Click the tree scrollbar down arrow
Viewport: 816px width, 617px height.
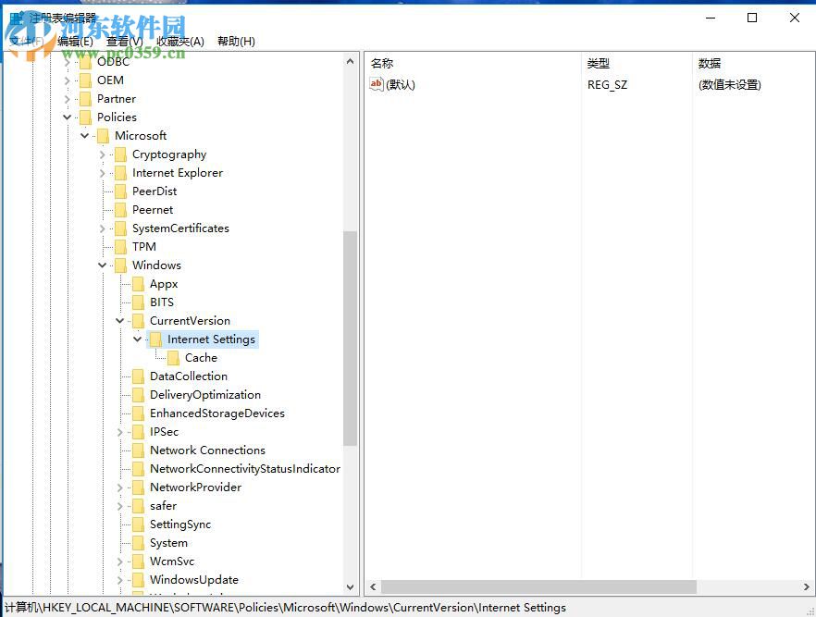(x=352, y=587)
